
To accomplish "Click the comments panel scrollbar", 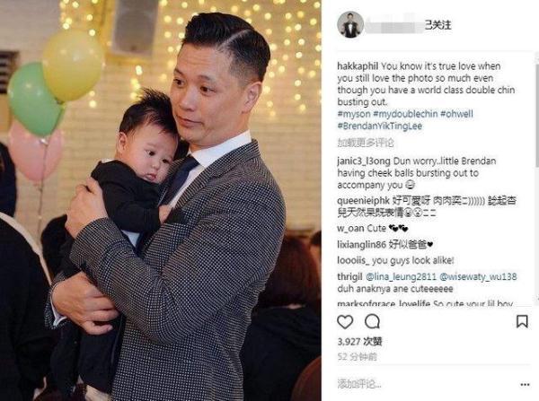I will pyautogui.click(x=536, y=179).
